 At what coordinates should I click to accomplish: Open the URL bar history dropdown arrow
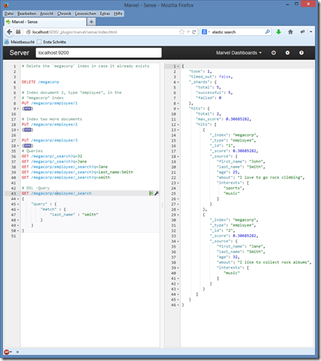pyautogui.click(x=188, y=32)
